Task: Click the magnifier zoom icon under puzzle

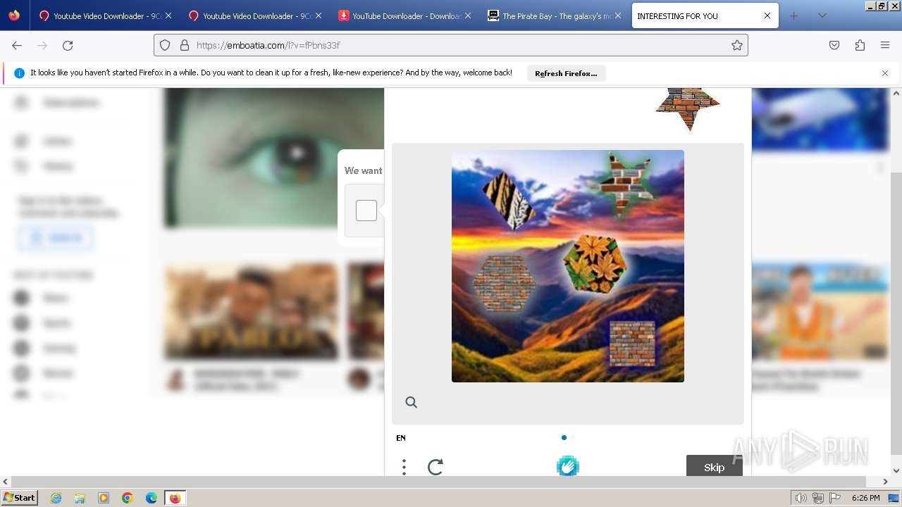Action: tap(412, 402)
